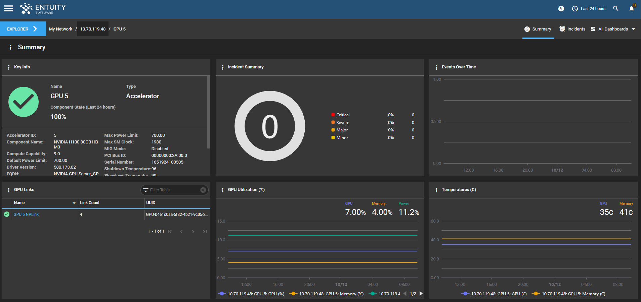641x302 pixels.
Task: Click GPU 5 NVLink row status icon
Action: [7, 214]
